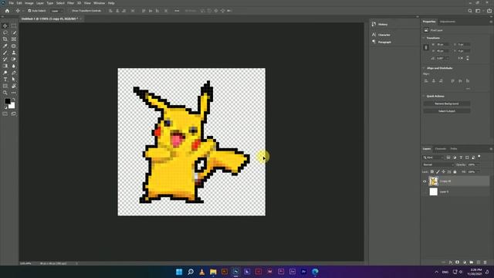Add a layer mask to the layer

click(457, 263)
